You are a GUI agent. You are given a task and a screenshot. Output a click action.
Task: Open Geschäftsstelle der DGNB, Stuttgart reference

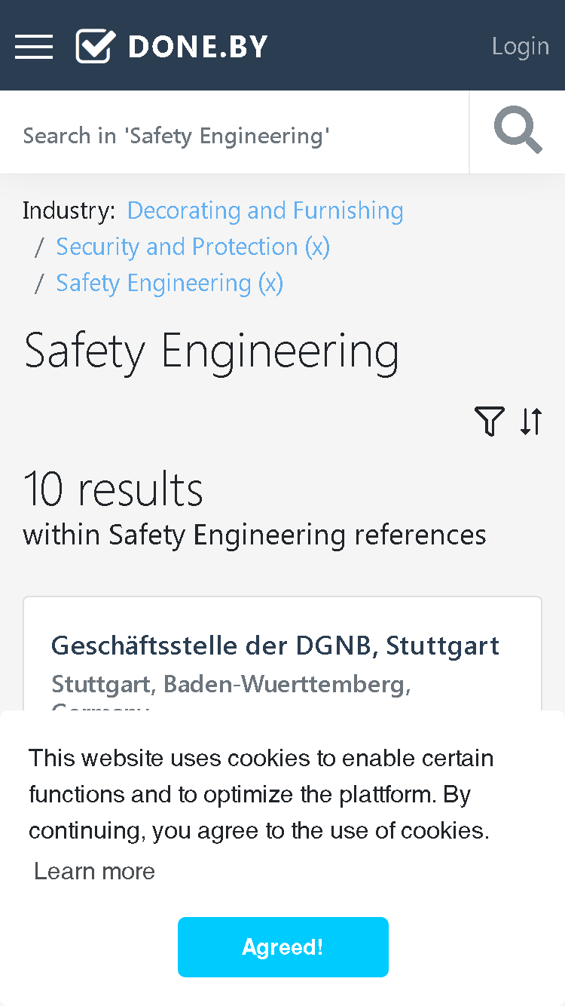tap(275, 646)
